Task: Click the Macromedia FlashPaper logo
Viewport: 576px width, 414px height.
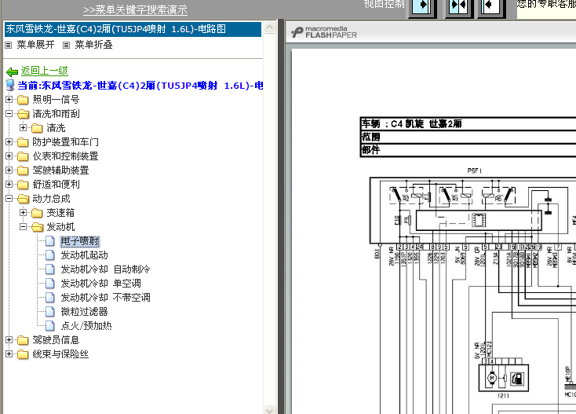Action: (323, 32)
